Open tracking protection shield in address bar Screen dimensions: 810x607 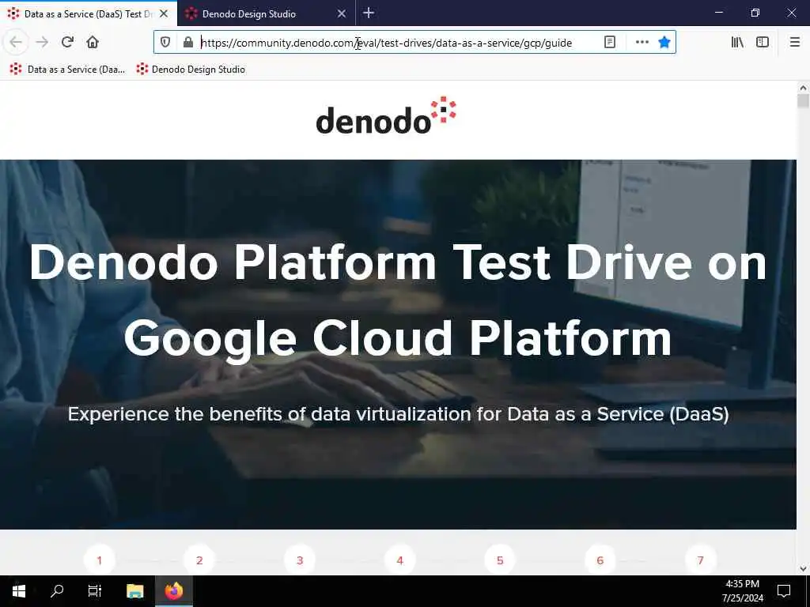coord(165,43)
